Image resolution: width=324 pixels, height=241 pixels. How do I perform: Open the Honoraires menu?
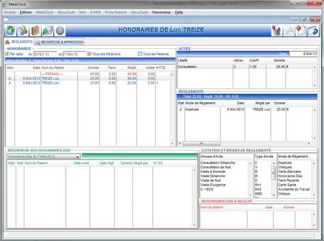(x=161, y=12)
